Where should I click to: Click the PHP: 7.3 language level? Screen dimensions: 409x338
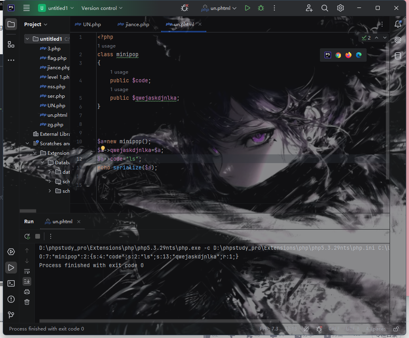point(269,329)
